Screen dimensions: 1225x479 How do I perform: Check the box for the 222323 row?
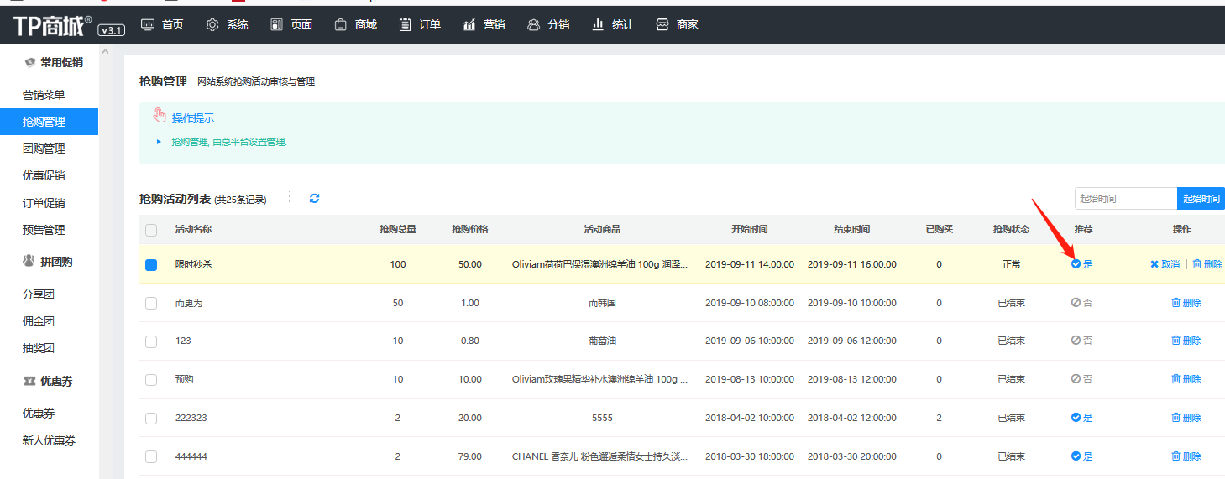(x=151, y=418)
